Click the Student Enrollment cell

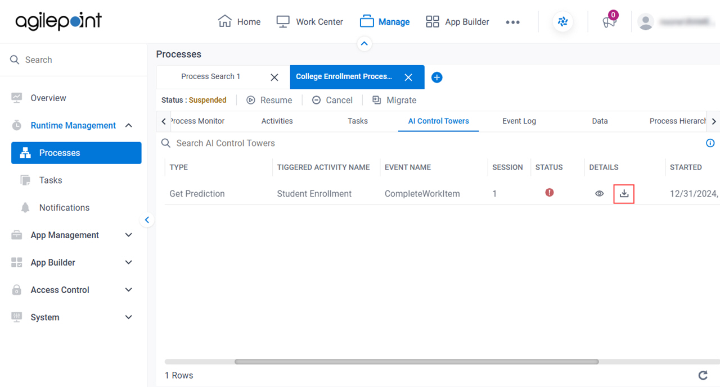pos(314,194)
